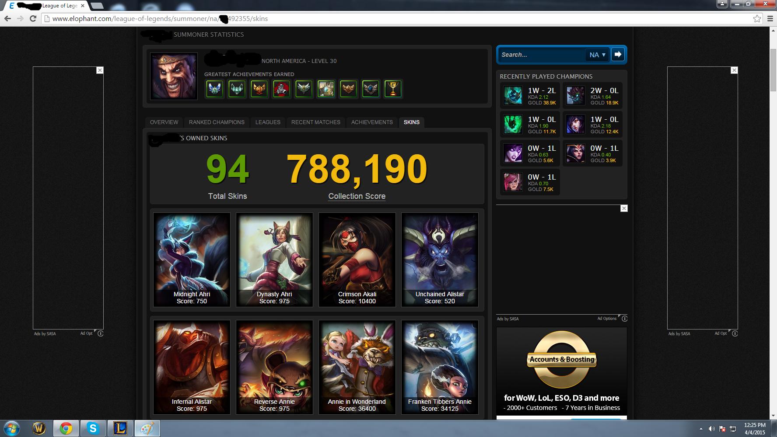This screenshot has width=777, height=437.
Task: Open the Windows Start menu
Action: click(12, 428)
